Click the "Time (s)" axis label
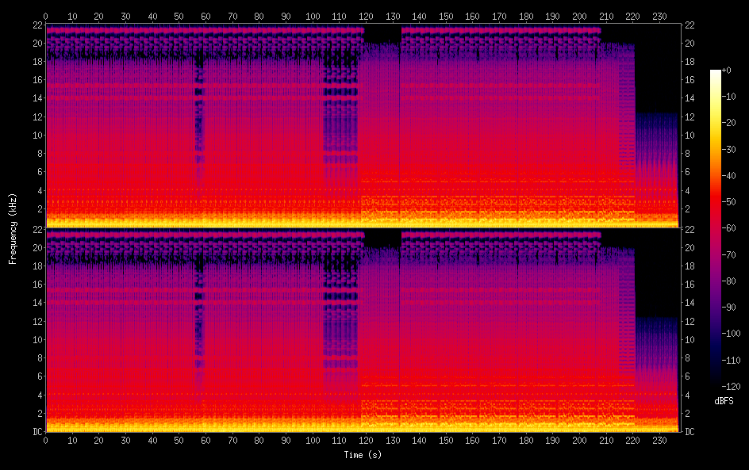 tap(363, 455)
